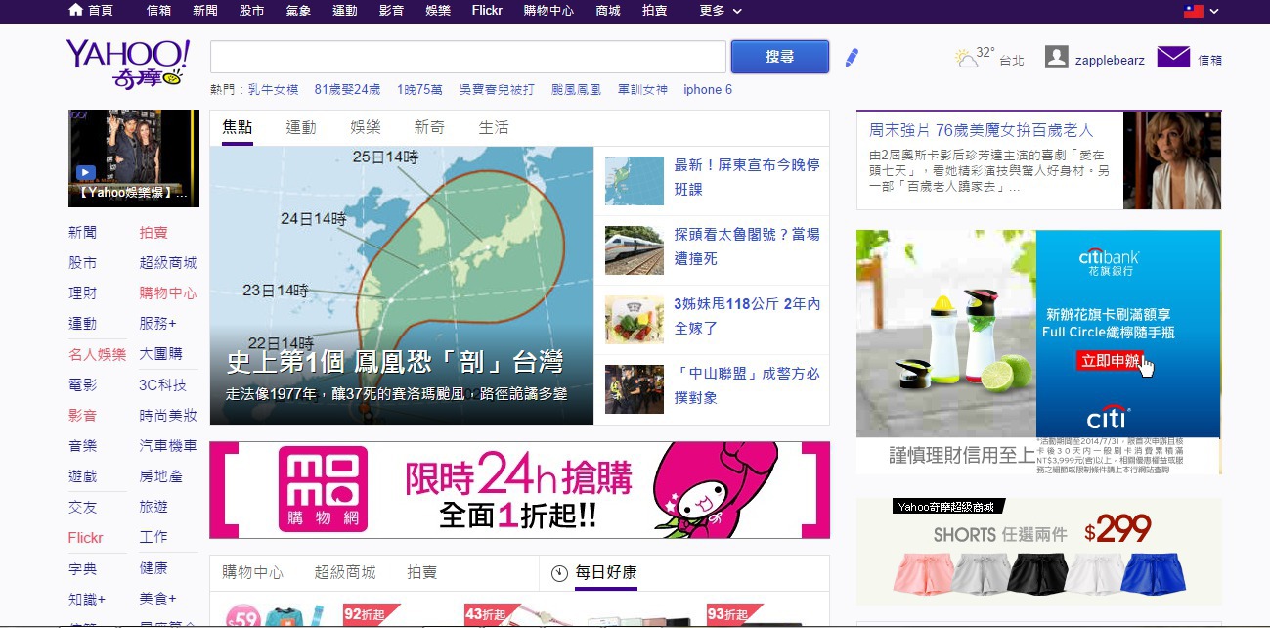
Task: Click the pencil handwriting input icon
Action: [852, 58]
